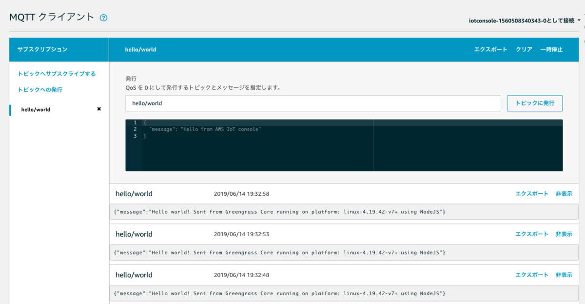Click the トピックに発行 publish button

[x=535, y=103]
